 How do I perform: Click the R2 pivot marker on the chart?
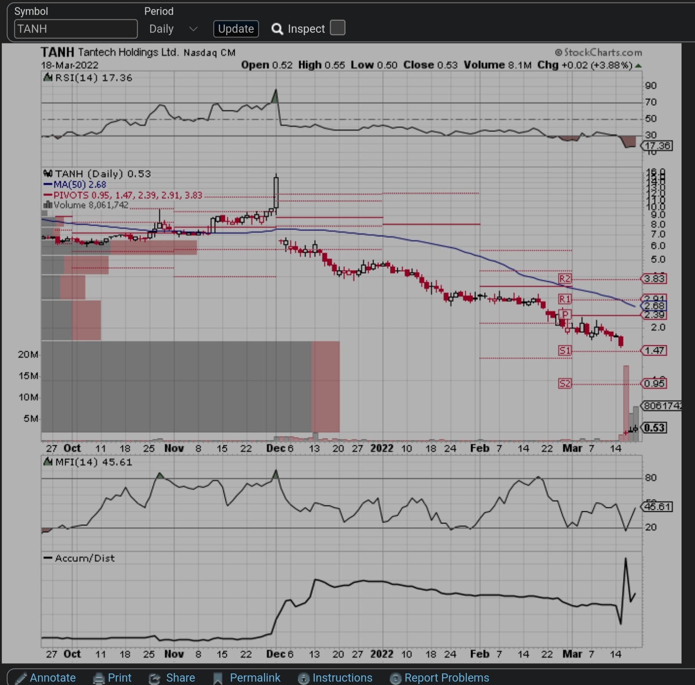pyautogui.click(x=565, y=279)
